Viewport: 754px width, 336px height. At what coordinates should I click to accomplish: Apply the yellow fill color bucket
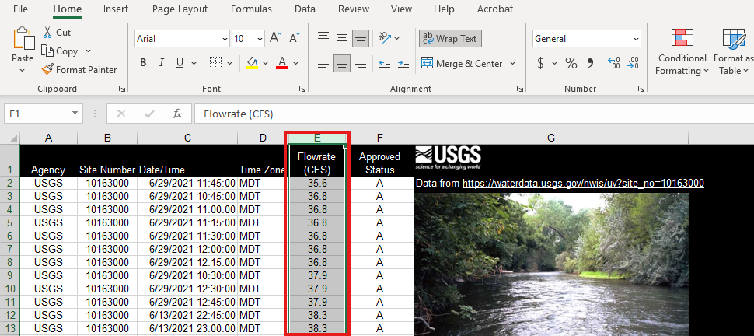click(252, 63)
